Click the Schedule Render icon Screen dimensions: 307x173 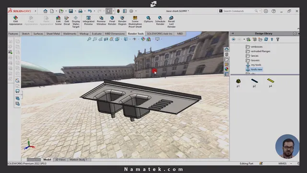pyautogui.click(x=160, y=21)
